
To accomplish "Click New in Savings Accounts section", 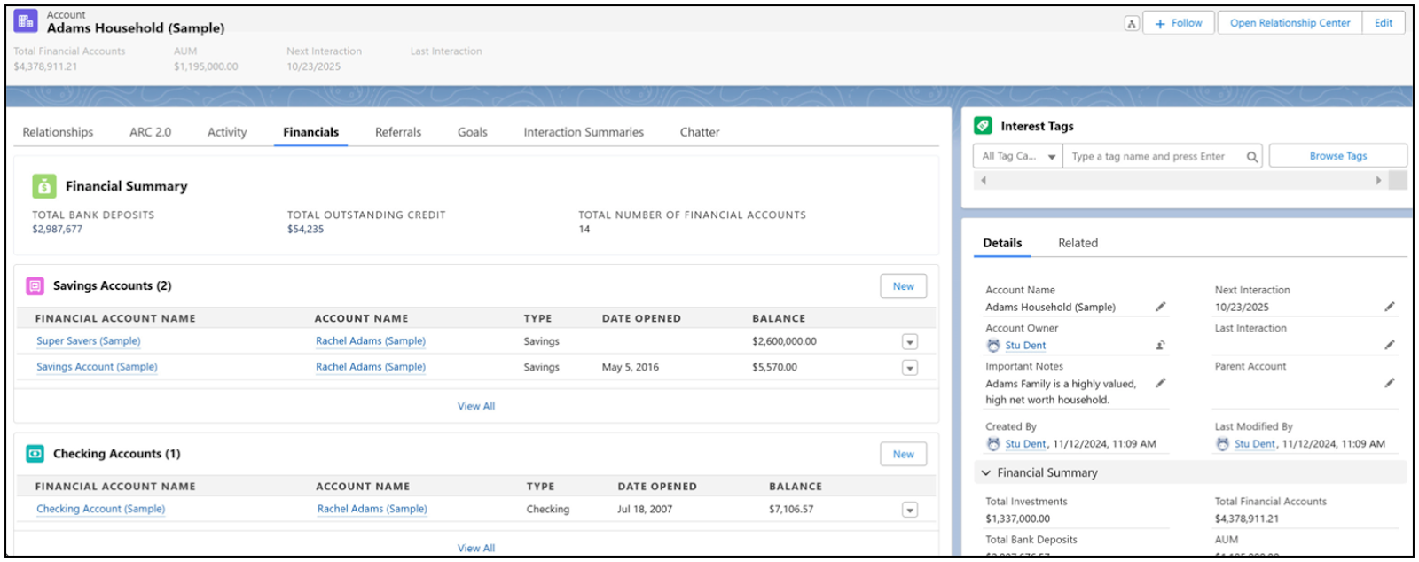I will 903,286.
